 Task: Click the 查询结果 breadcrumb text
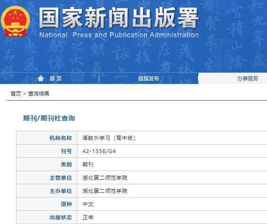pyautogui.click(x=39, y=94)
